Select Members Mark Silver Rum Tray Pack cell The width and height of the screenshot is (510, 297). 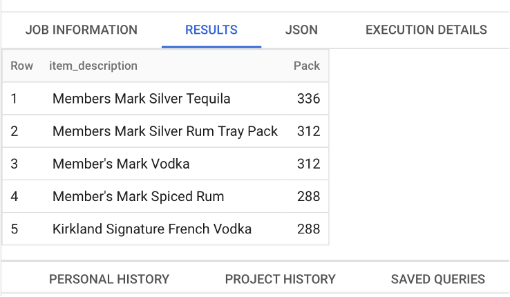(x=164, y=131)
